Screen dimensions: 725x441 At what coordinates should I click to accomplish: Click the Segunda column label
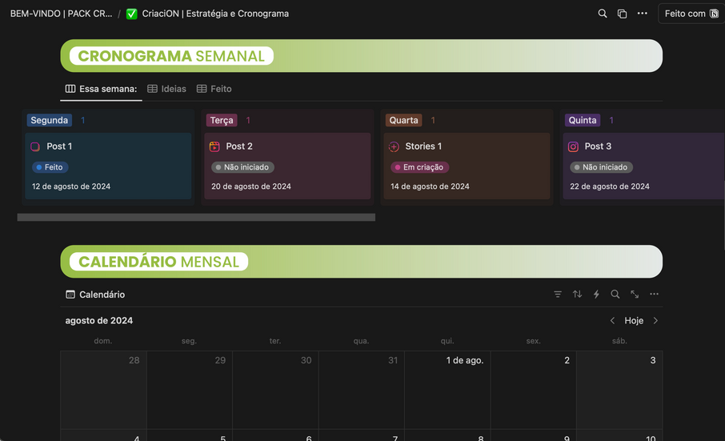[x=49, y=120]
